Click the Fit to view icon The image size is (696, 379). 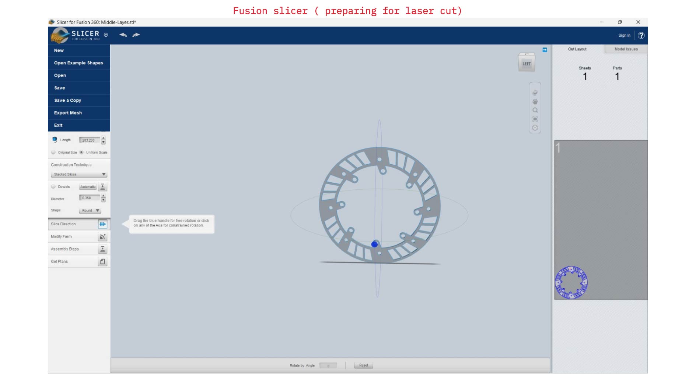(x=535, y=119)
